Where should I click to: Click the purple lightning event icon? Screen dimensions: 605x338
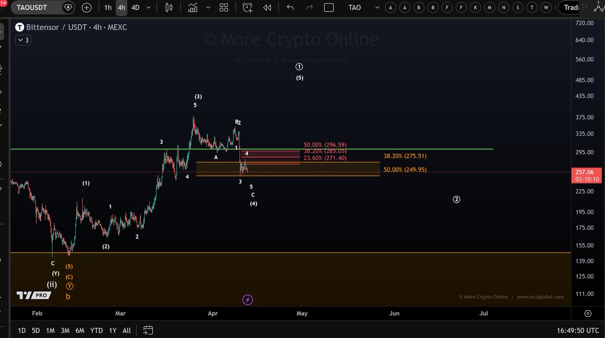click(248, 300)
